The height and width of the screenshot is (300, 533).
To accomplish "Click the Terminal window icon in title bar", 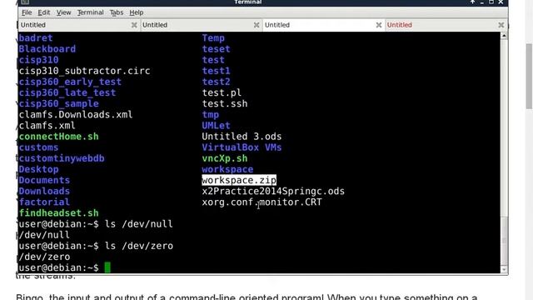I will point(25,2).
